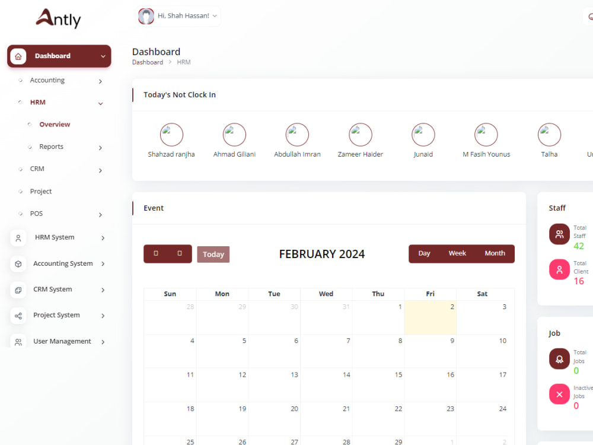Click the Dashboard breadcrumb link

click(148, 62)
